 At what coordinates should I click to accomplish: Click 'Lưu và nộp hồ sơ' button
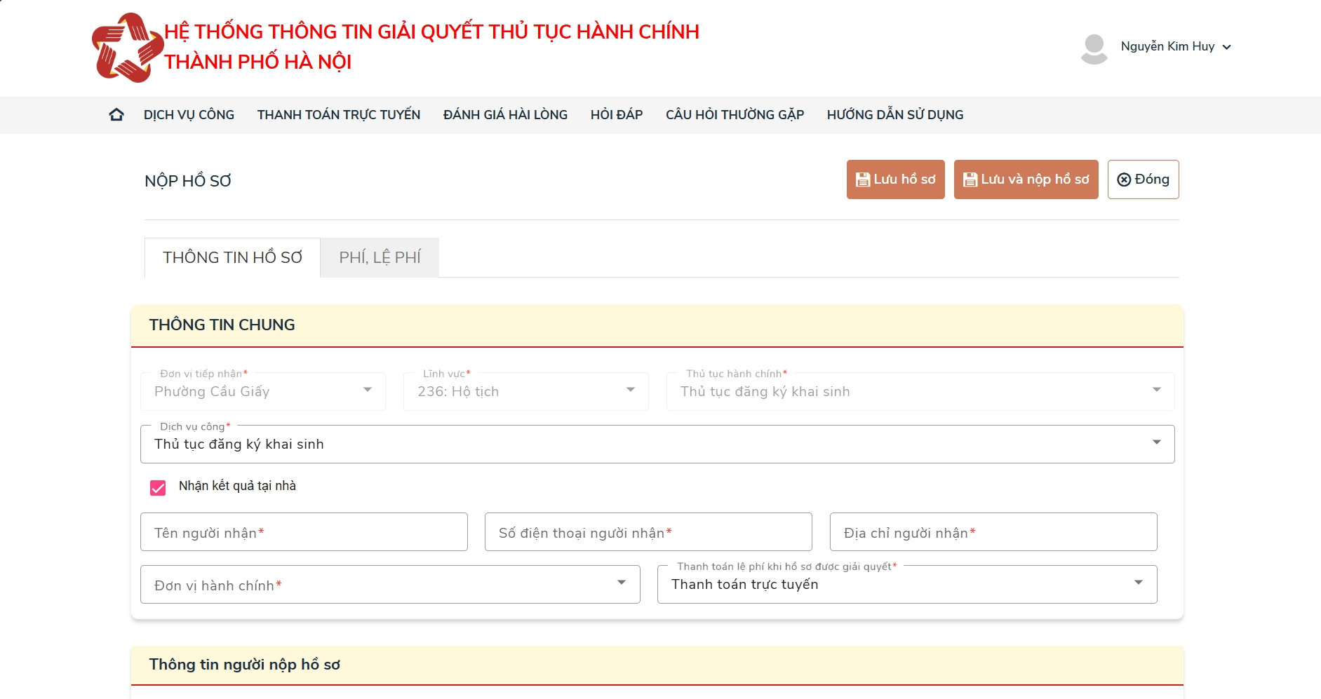1026,179
